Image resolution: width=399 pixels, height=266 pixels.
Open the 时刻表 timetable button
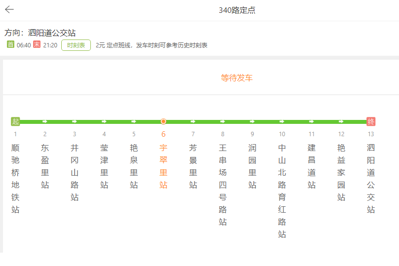[x=76, y=45]
